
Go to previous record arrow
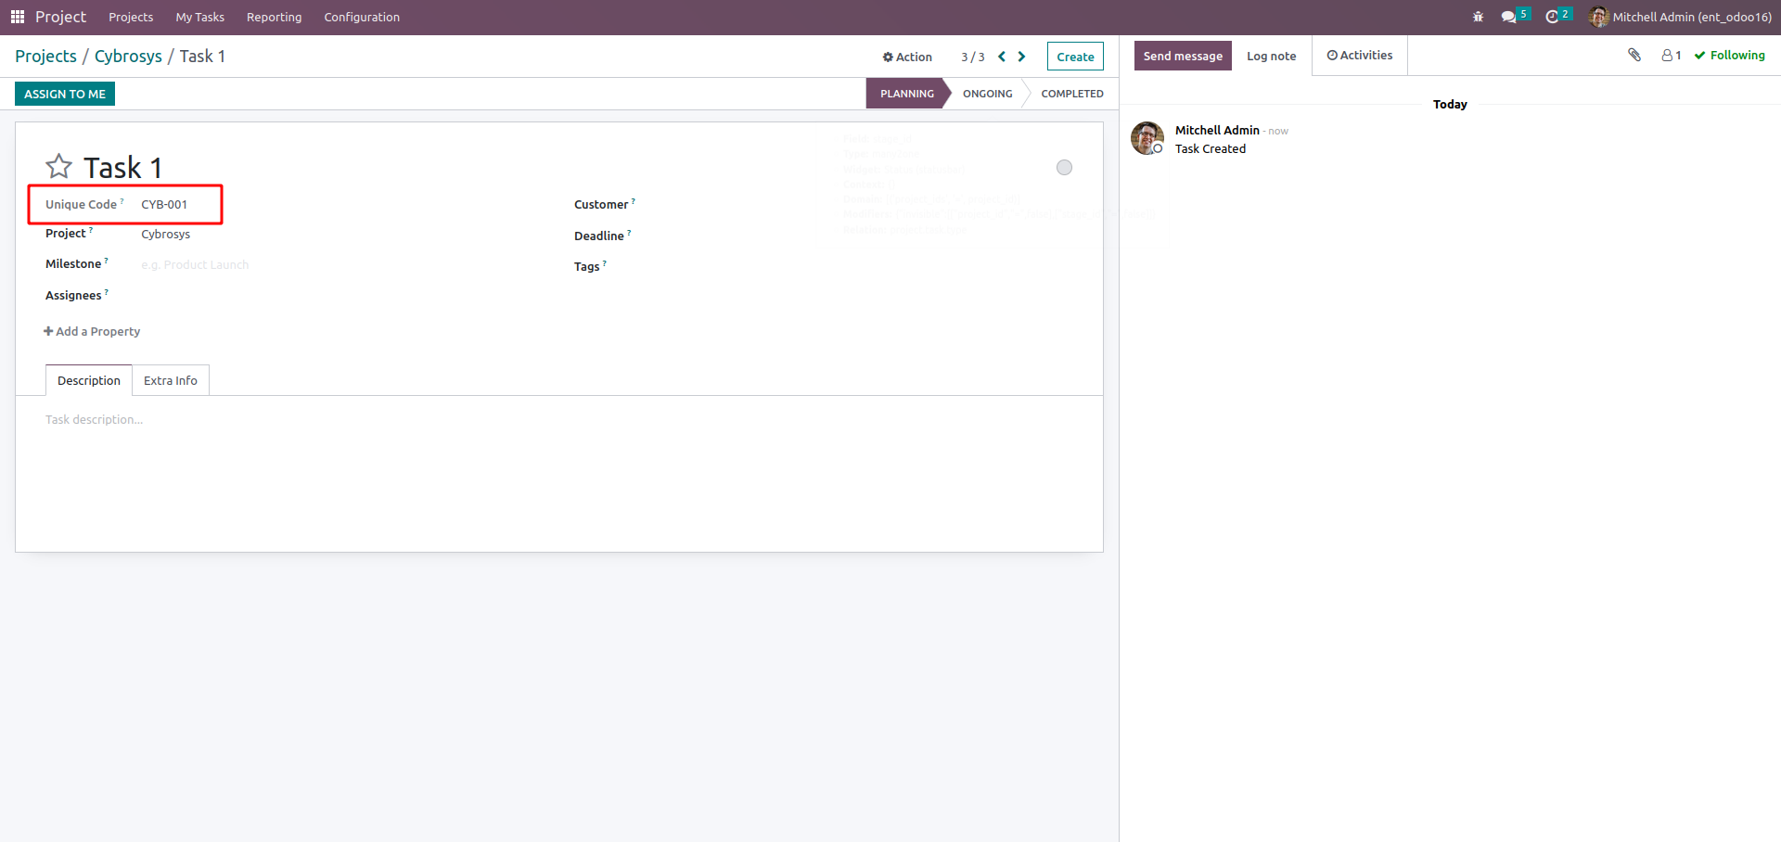1002,57
